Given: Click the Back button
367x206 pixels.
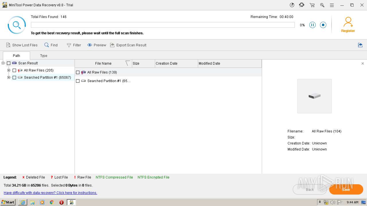Looking at the screenshot, I should [310, 189].
